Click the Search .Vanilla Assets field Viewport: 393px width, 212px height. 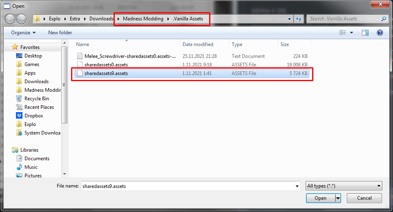[x=344, y=19]
